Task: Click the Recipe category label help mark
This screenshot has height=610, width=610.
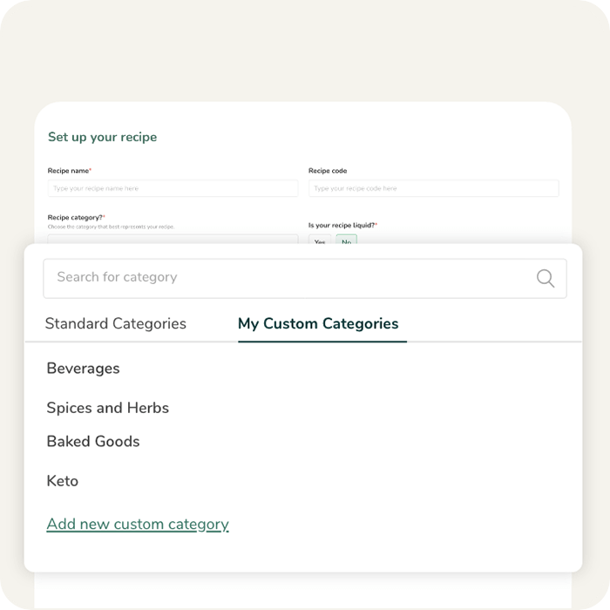Action: pos(101,216)
